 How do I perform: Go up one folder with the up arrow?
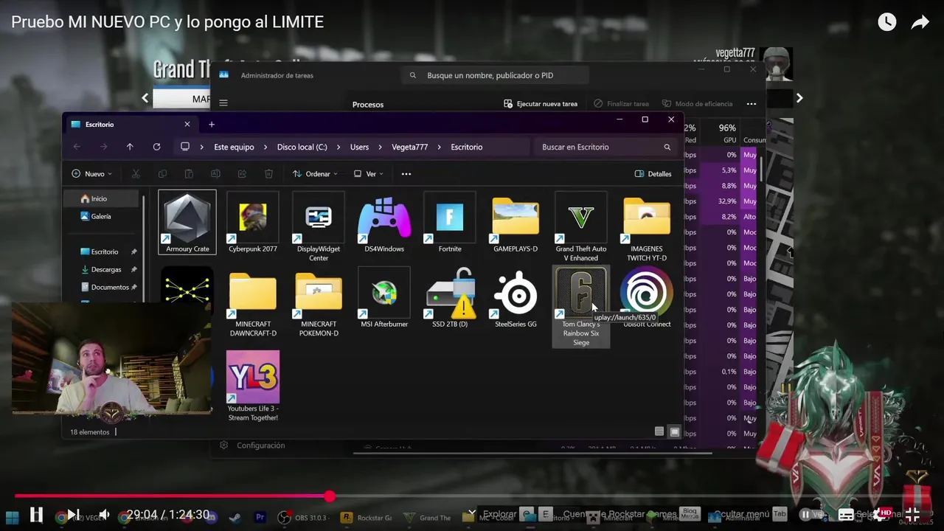click(130, 147)
